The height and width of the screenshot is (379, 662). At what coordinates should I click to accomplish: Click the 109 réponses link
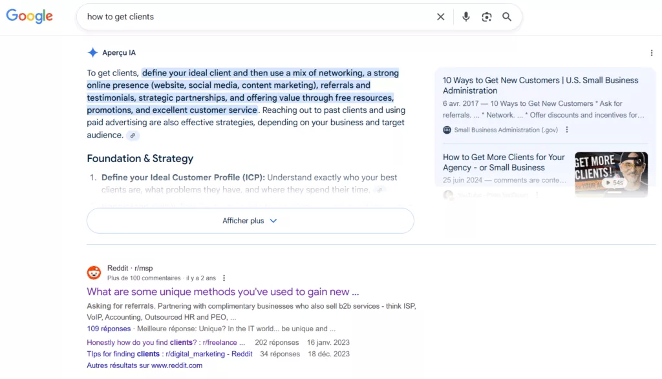pyautogui.click(x=109, y=329)
